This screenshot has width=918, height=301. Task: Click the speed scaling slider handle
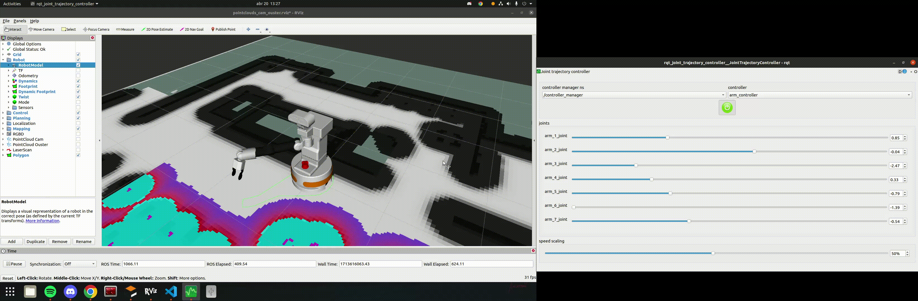[x=713, y=253]
